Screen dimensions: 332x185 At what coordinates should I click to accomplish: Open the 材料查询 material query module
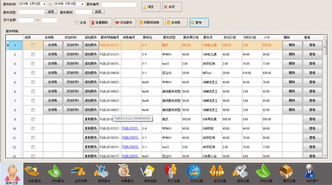click(58, 174)
